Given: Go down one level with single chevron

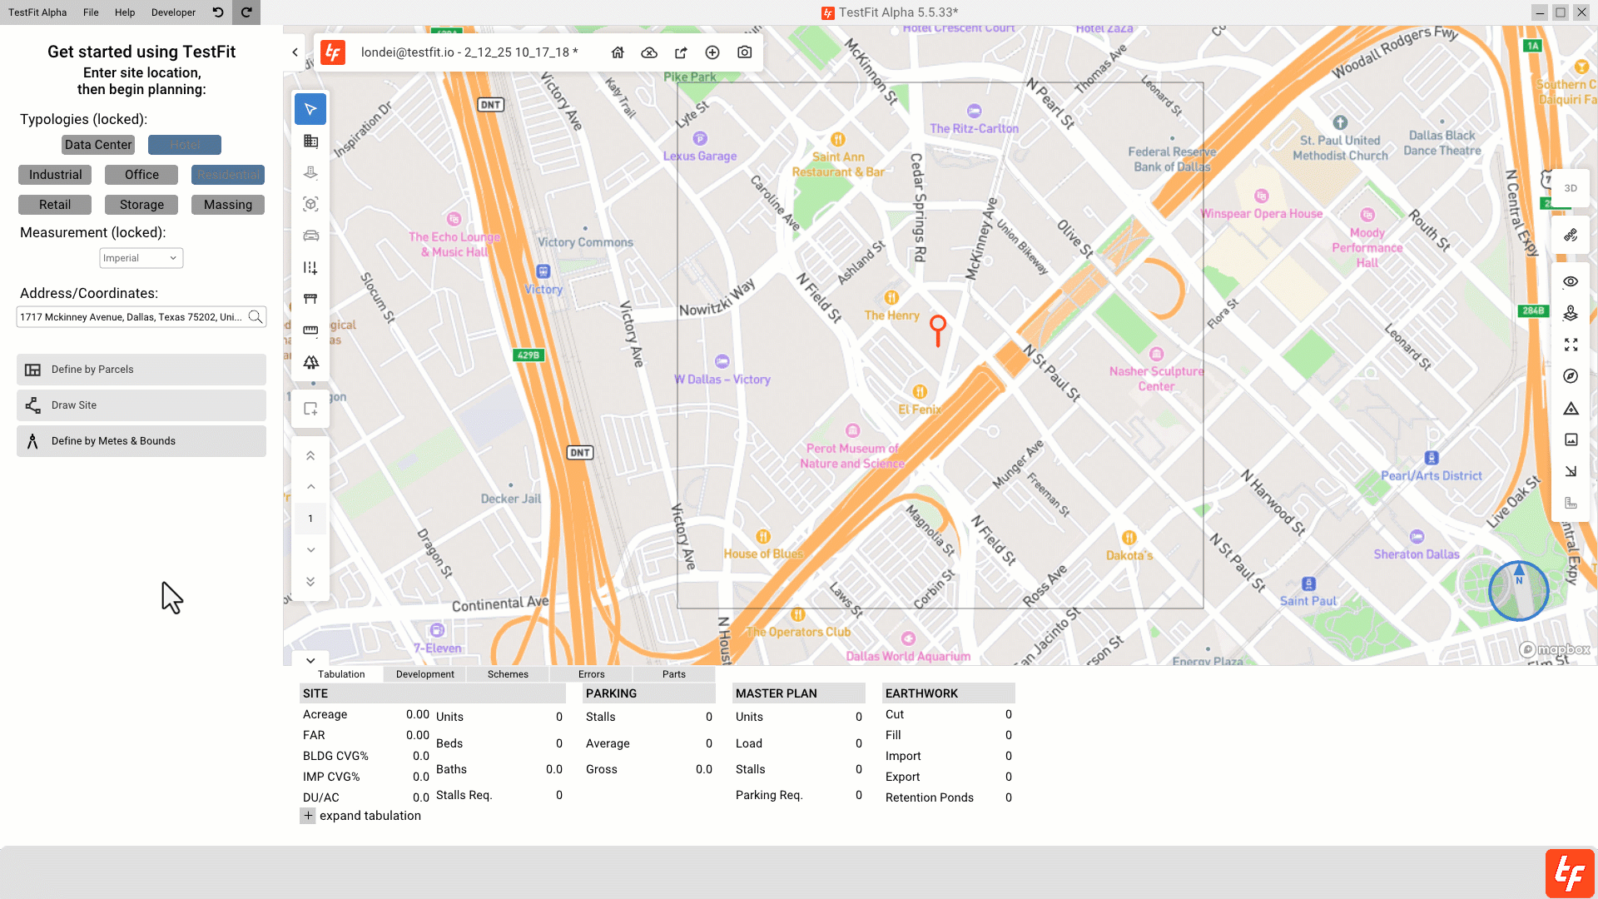Looking at the screenshot, I should (x=310, y=550).
